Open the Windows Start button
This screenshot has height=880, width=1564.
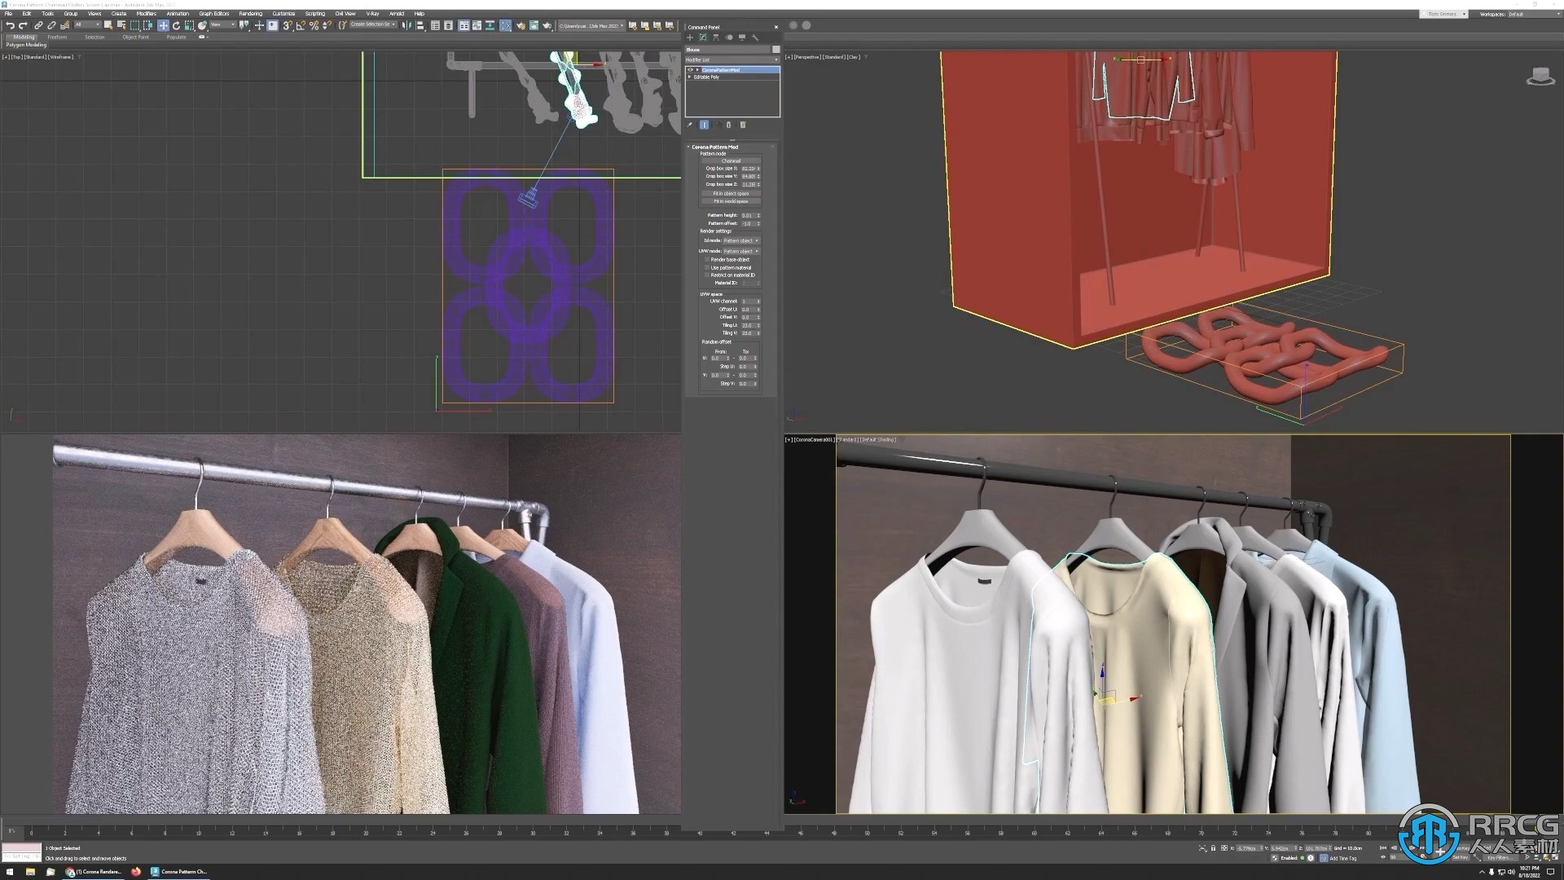(10, 872)
